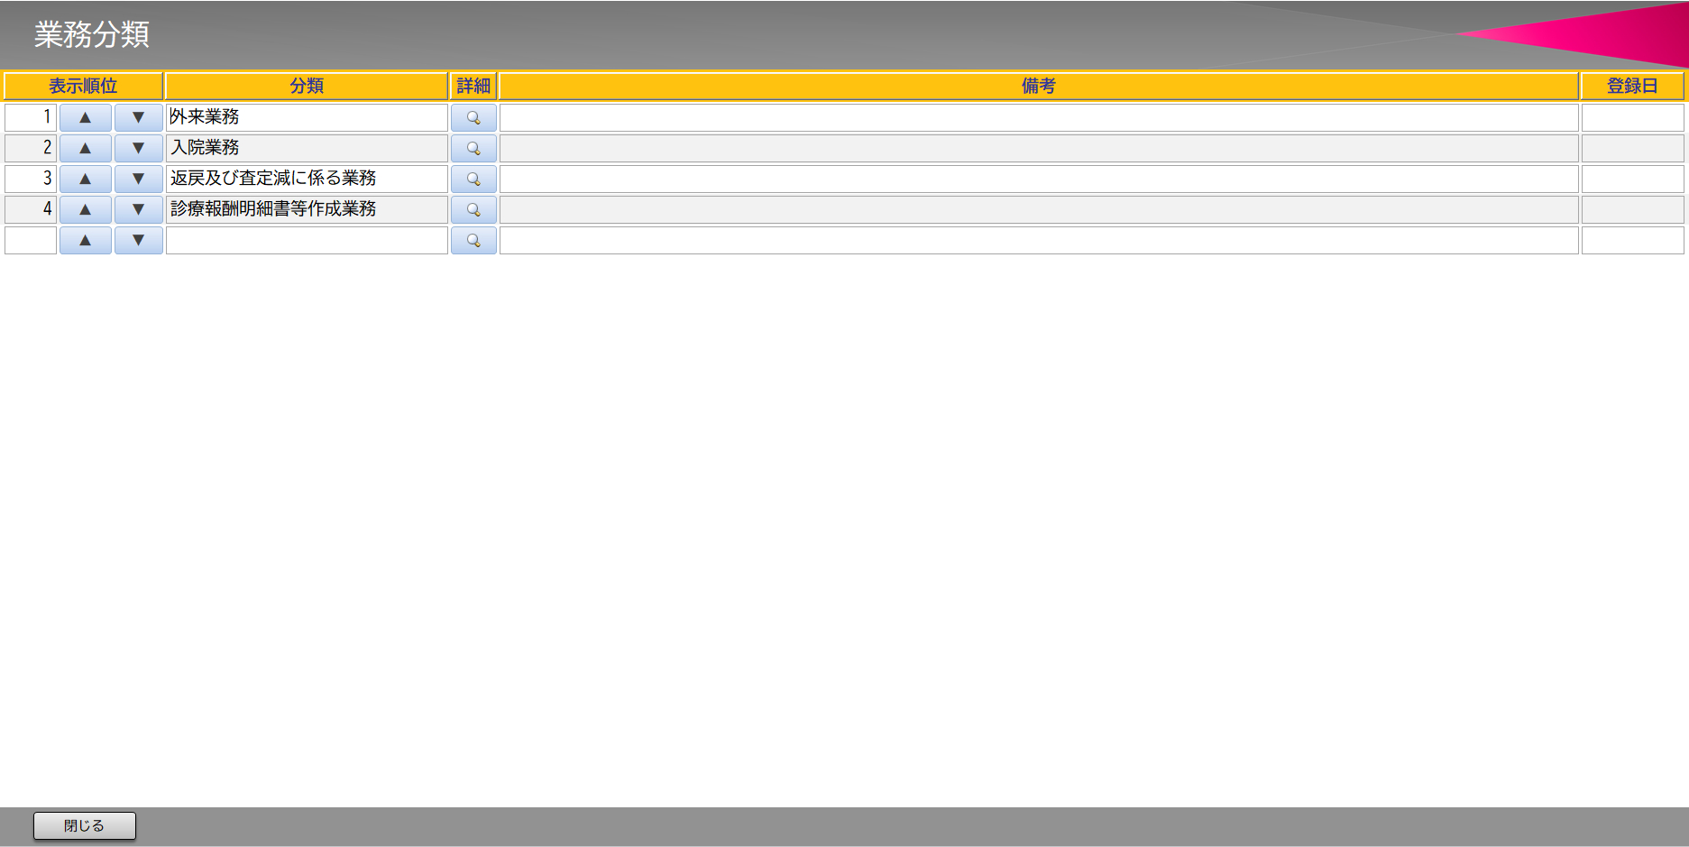
Task: Move 外来業務 up in display order
Action: click(x=86, y=117)
